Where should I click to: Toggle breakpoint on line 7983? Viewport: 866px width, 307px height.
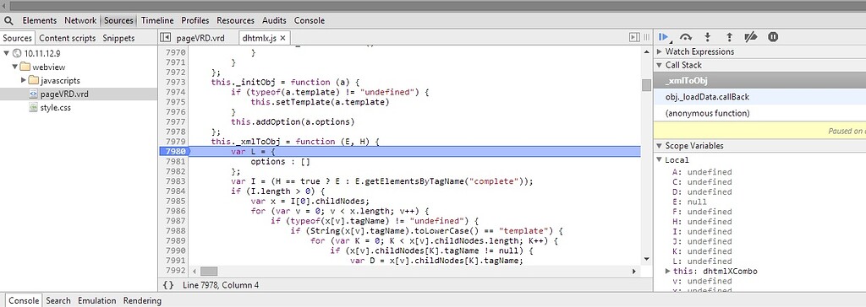point(175,181)
